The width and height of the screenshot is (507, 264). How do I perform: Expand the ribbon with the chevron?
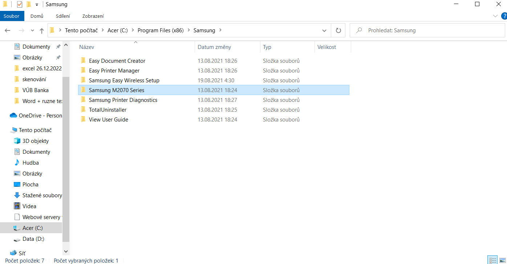point(495,16)
